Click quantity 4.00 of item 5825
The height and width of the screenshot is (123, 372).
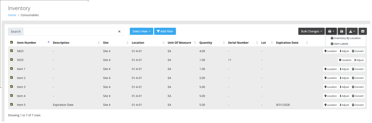pos(202,51)
